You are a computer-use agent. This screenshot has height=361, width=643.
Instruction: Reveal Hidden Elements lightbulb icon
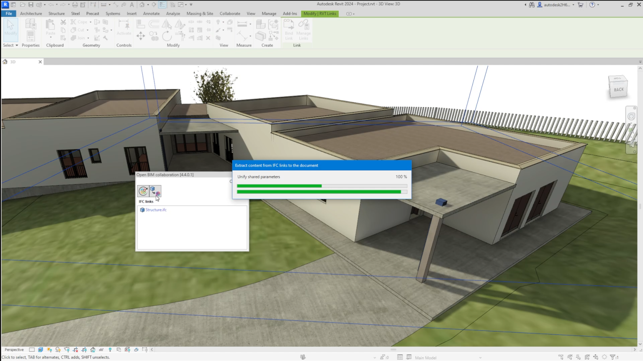click(110, 350)
